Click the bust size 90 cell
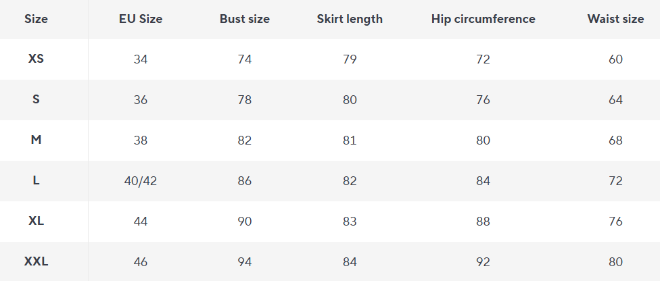 pos(245,222)
